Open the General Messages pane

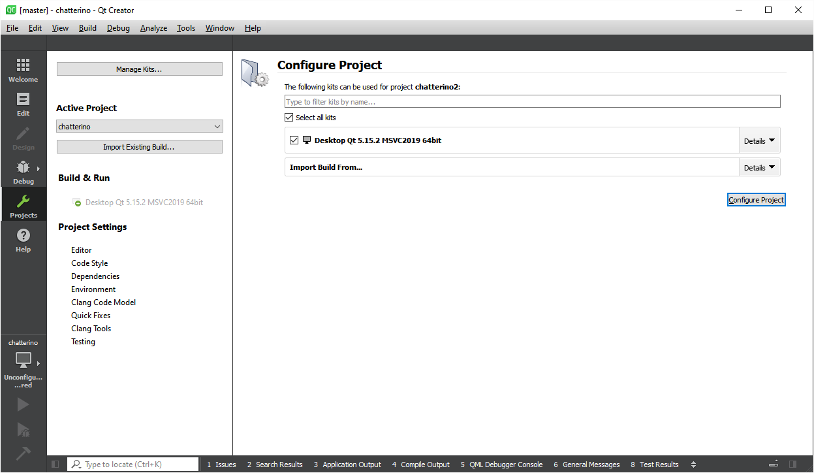[x=587, y=465]
